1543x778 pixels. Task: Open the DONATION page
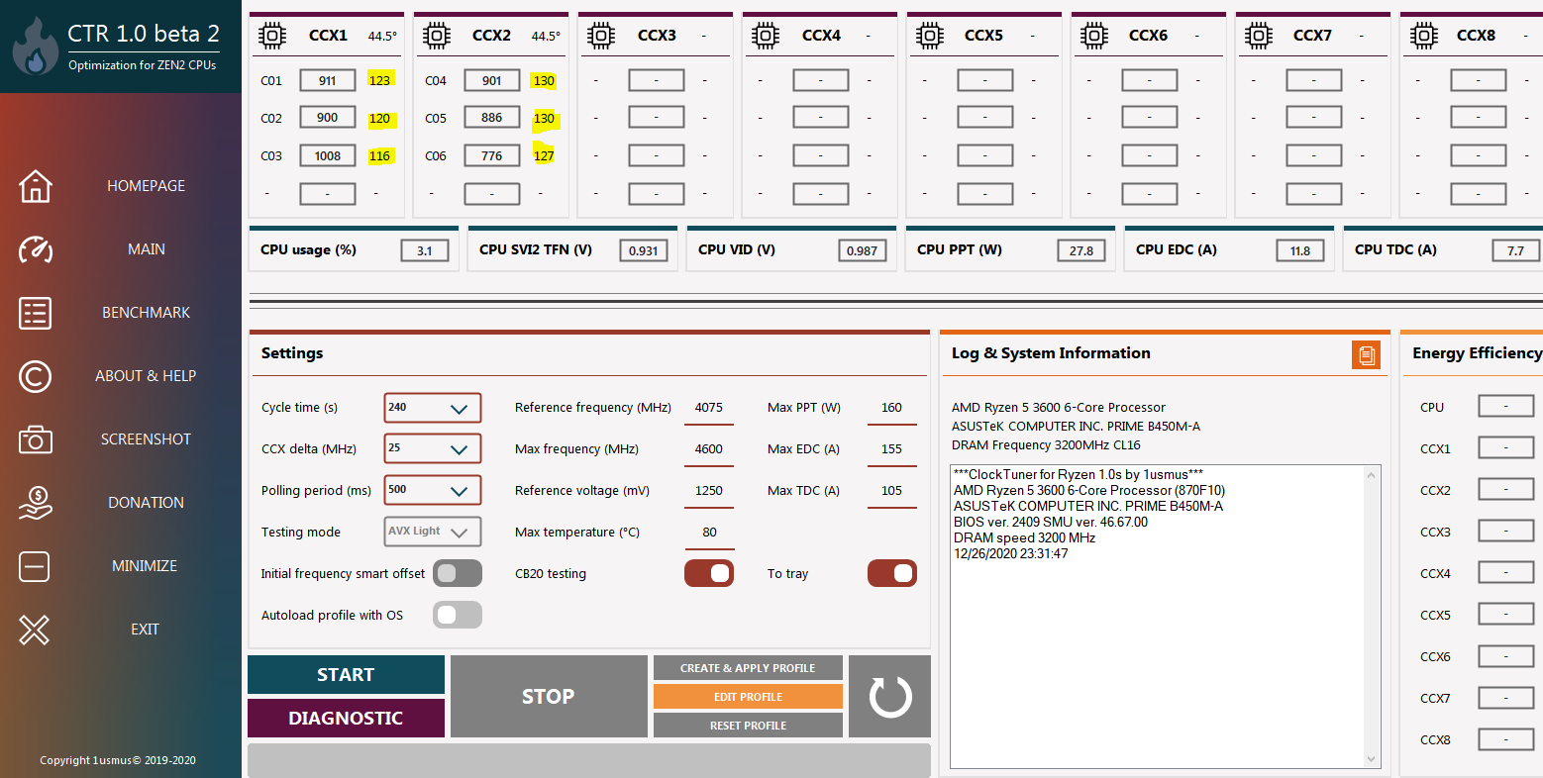(x=146, y=503)
